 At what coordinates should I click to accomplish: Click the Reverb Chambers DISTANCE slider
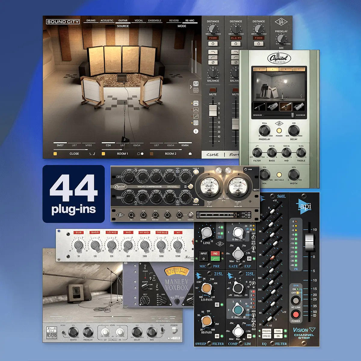tap(113, 316)
